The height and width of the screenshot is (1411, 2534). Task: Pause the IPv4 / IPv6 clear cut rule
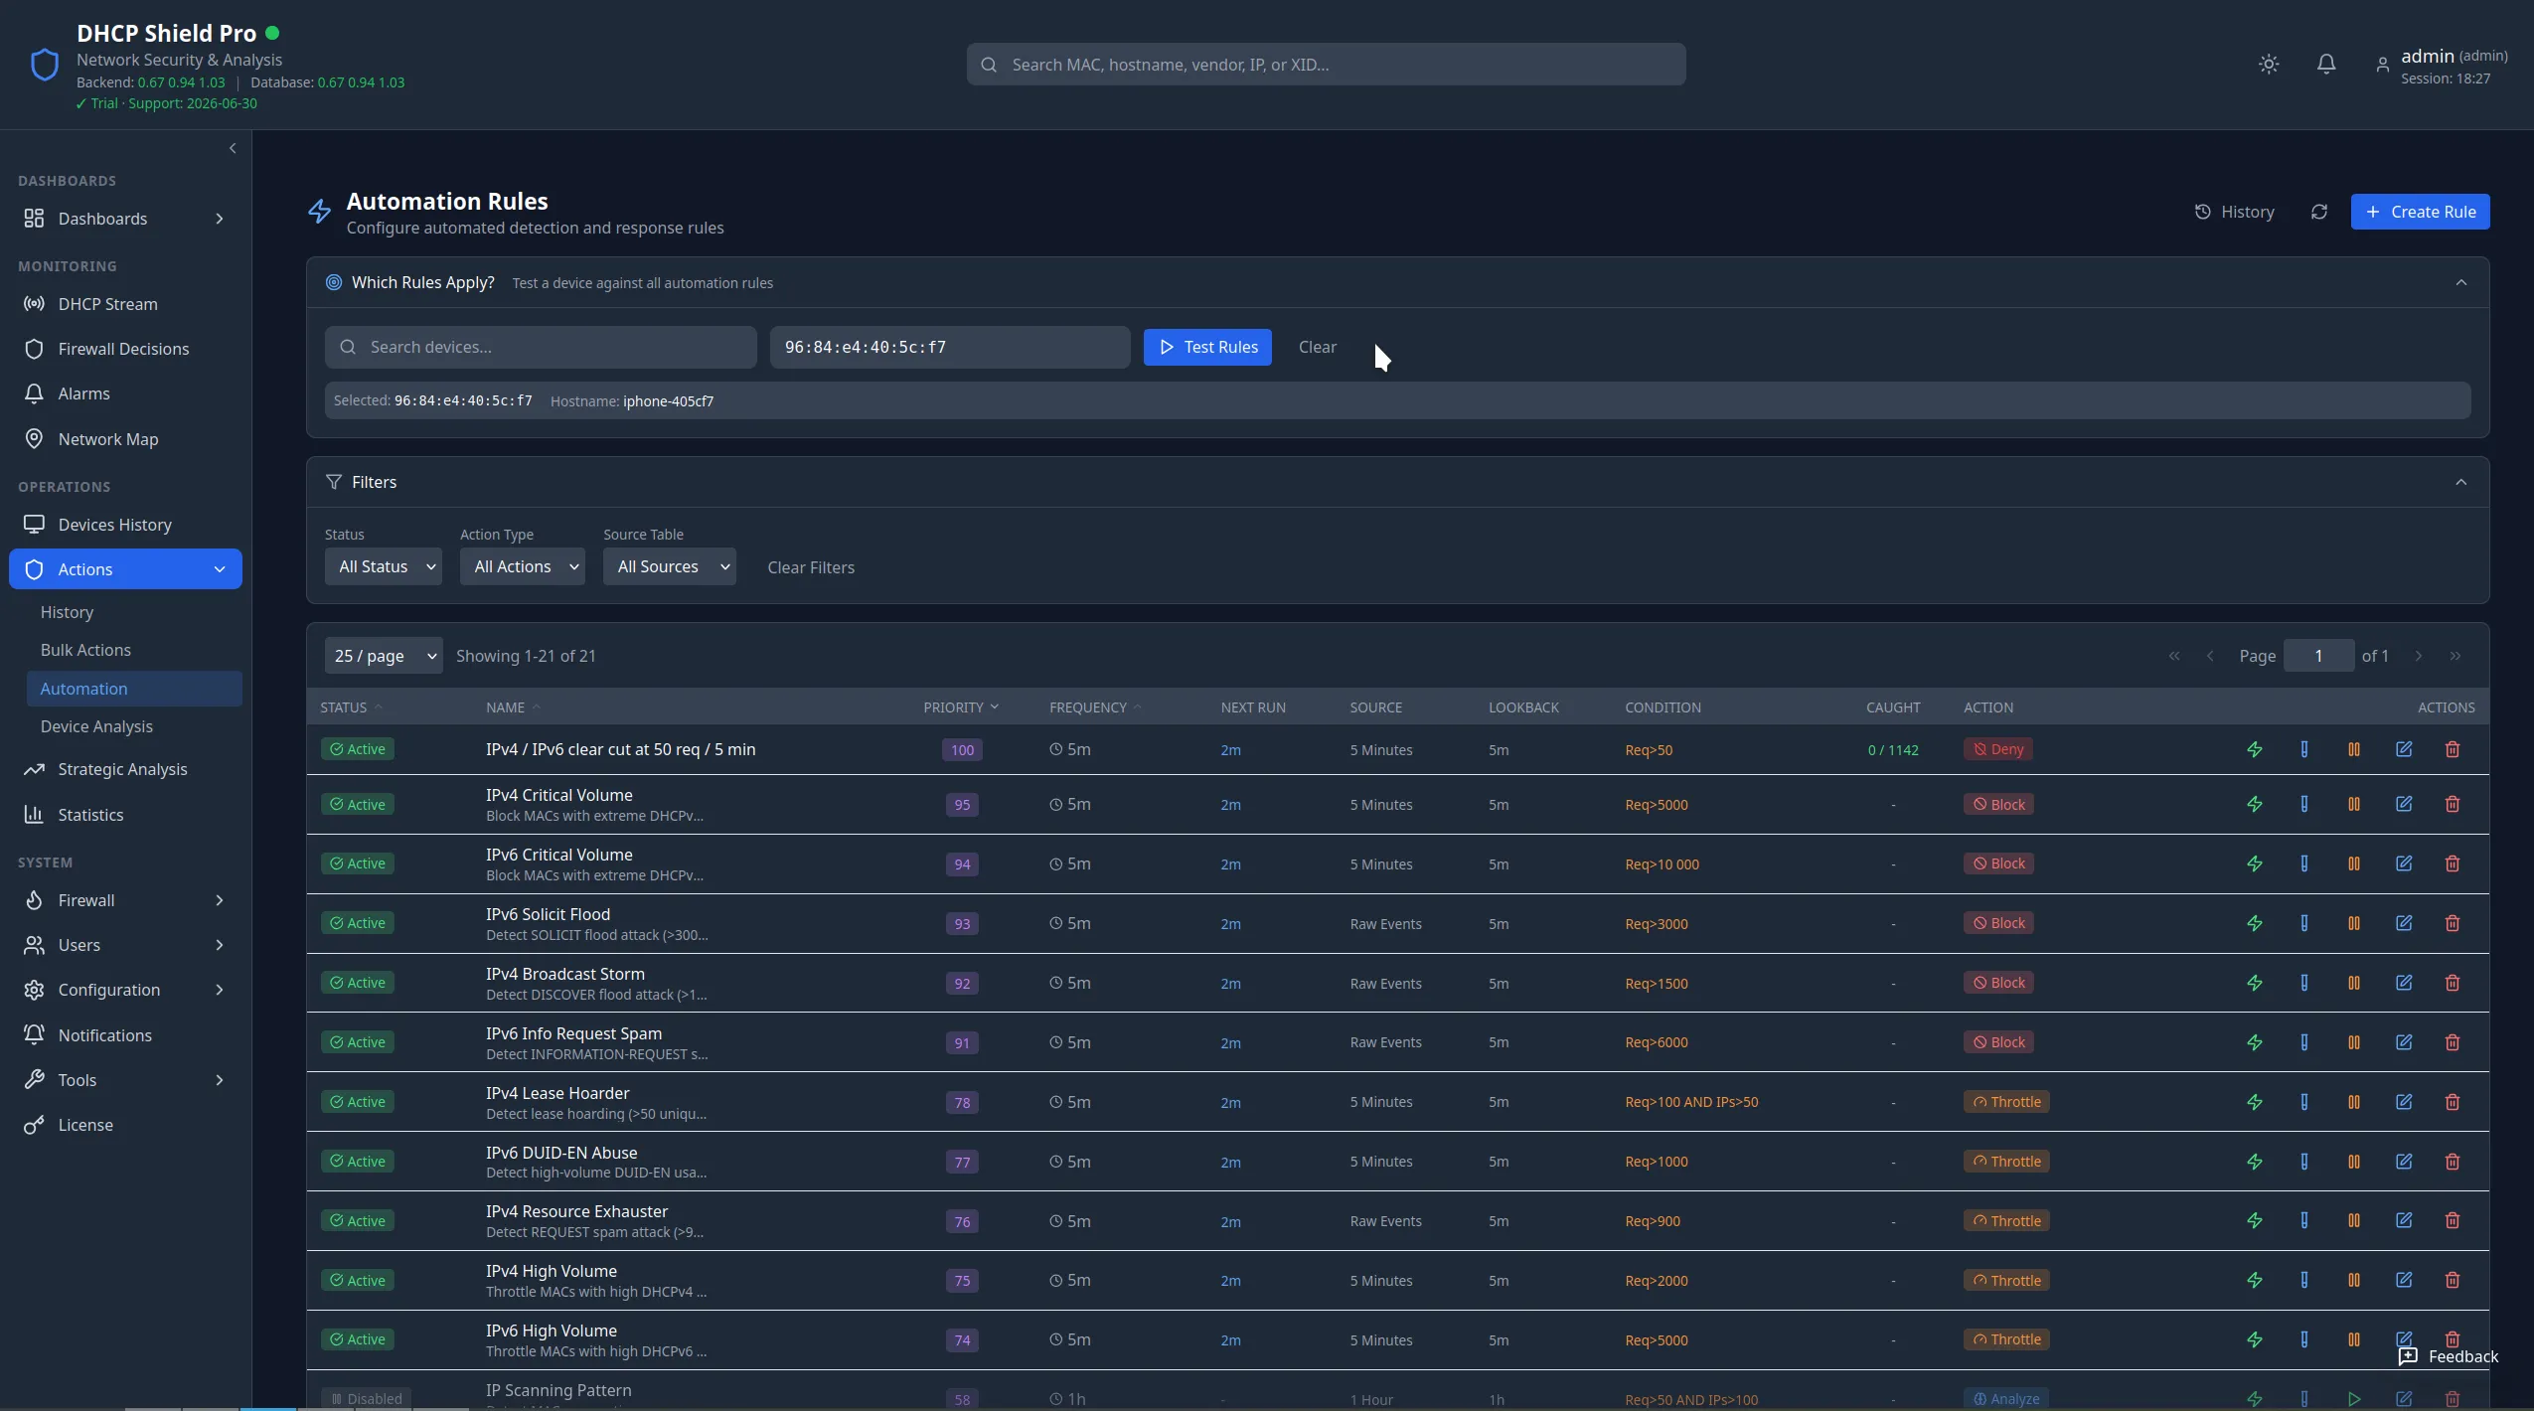(2354, 749)
